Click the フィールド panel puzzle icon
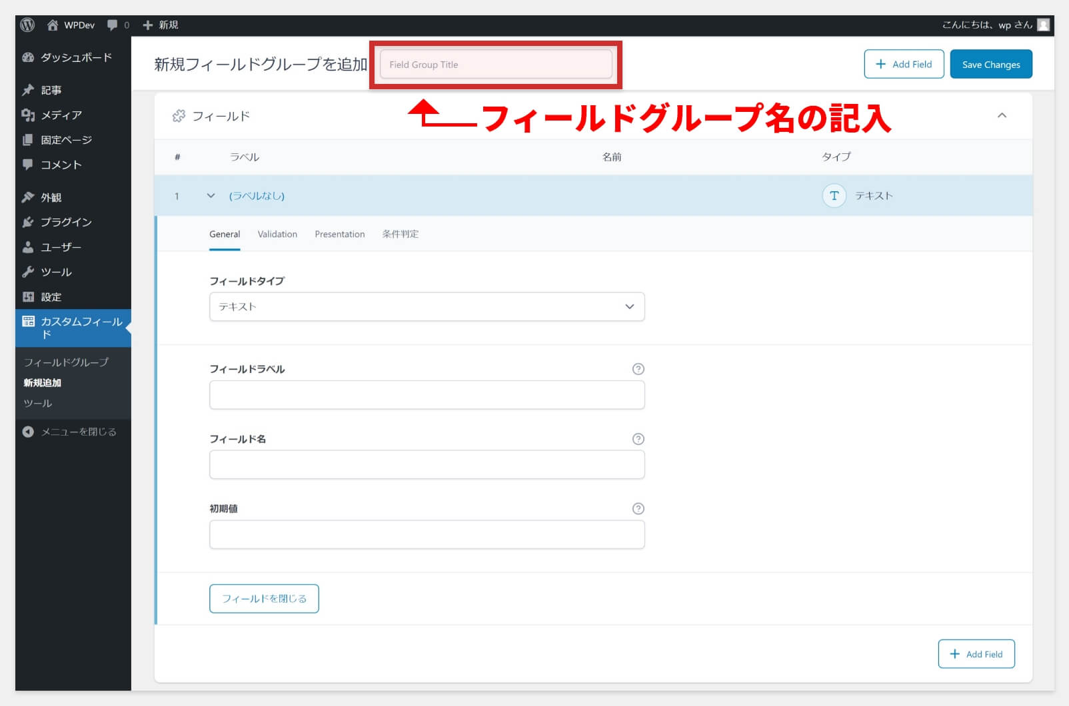Image resolution: width=1069 pixels, height=706 pixels. pyautogui.click(x=179, y=116)
